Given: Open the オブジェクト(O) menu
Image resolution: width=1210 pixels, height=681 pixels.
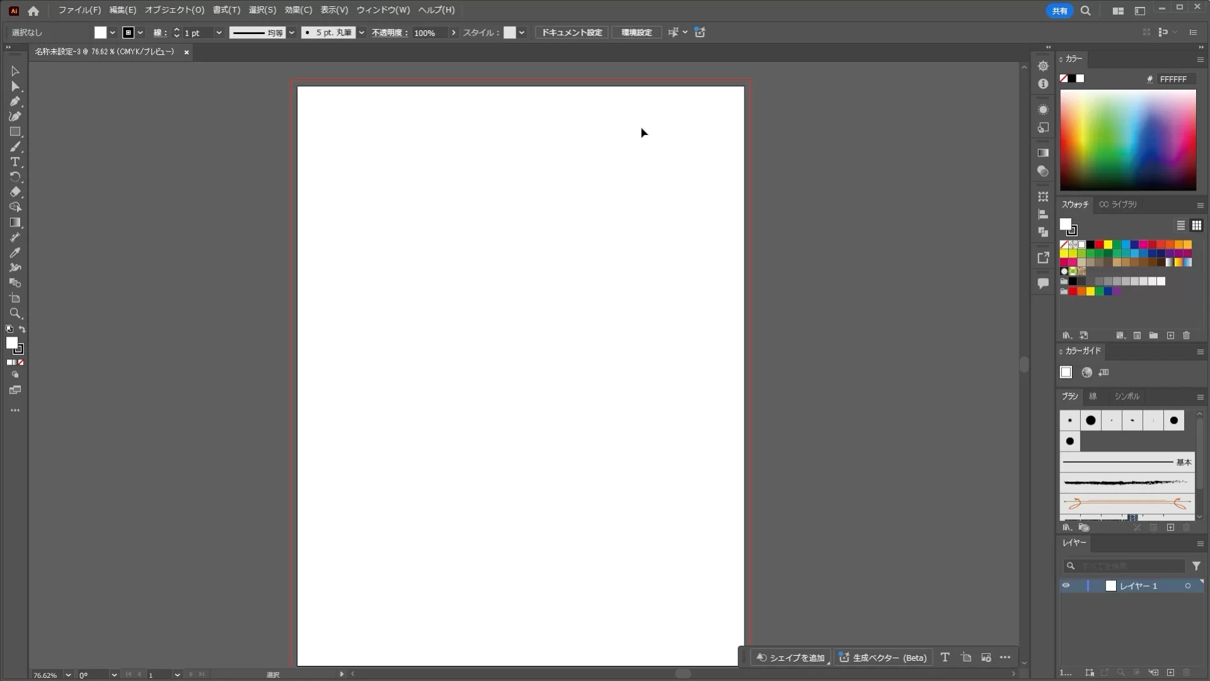Looking at the screenshot, I should [175, 10].
